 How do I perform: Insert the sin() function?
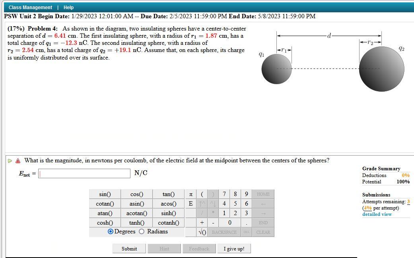point(104,194)
